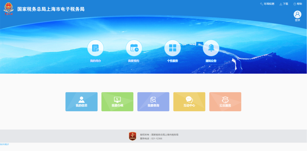
Task: Click the 站长统计 link
Action: (x=5, y=144)
